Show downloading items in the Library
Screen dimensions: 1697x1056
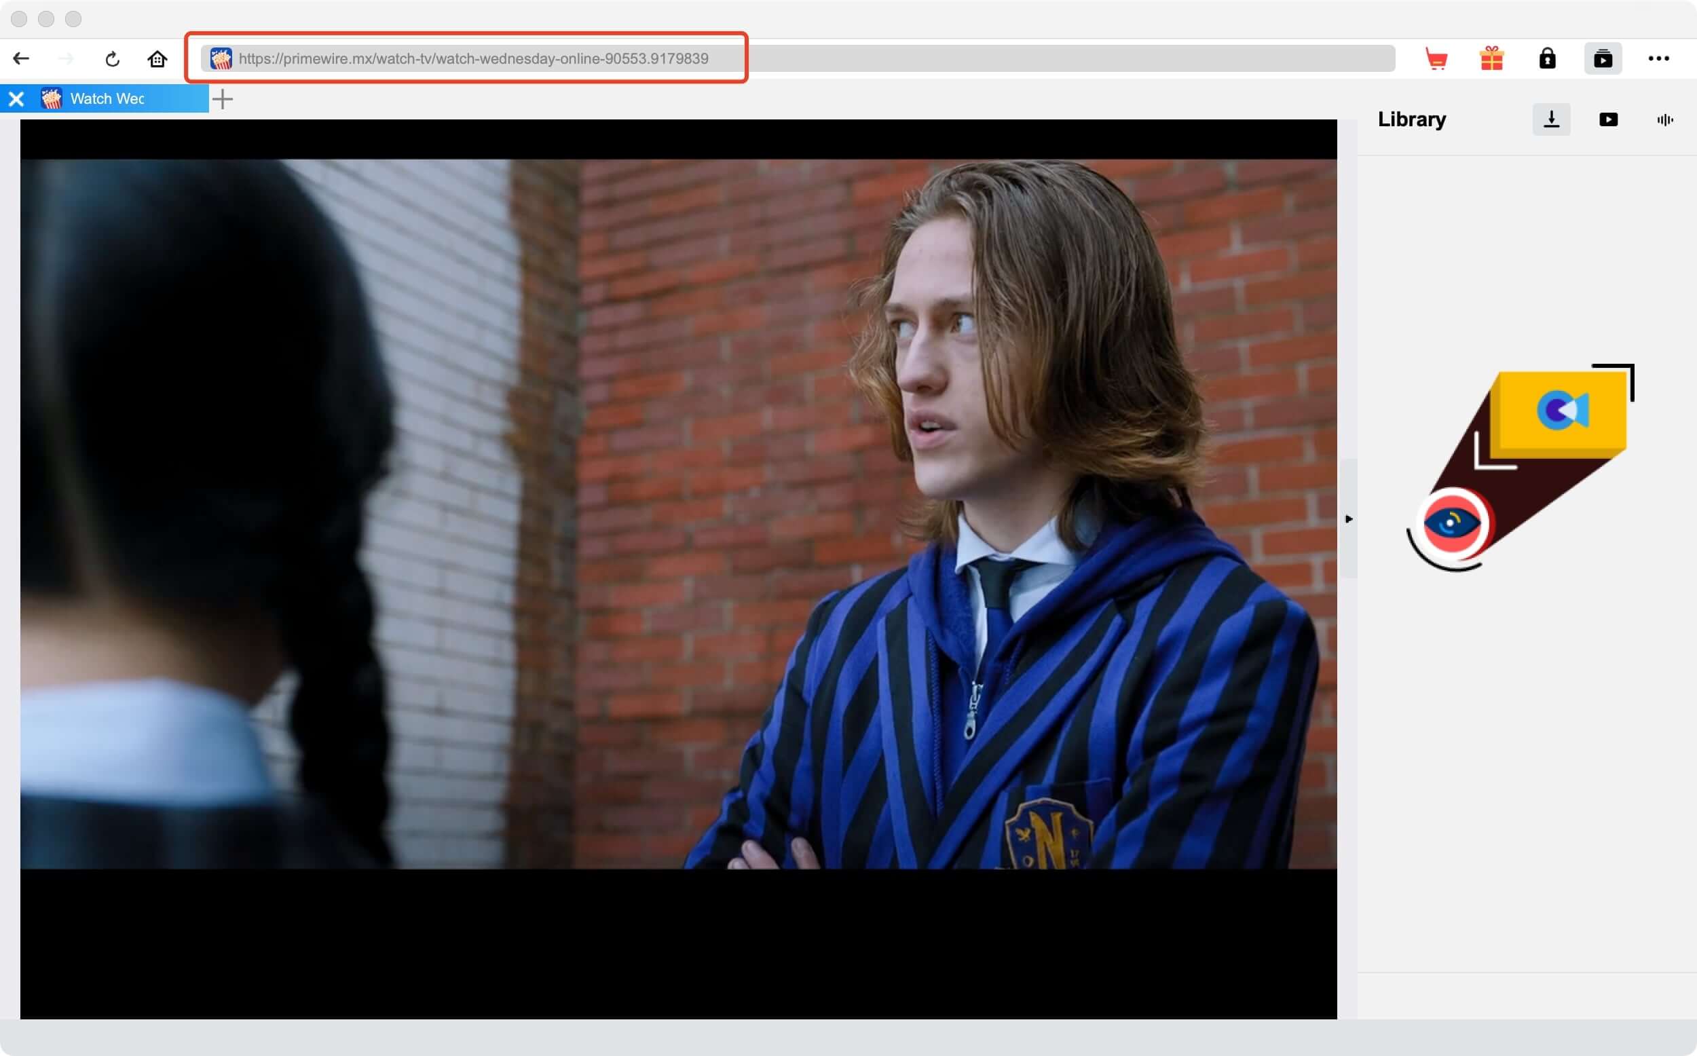pyautogui.click(x=1552, y=119)
